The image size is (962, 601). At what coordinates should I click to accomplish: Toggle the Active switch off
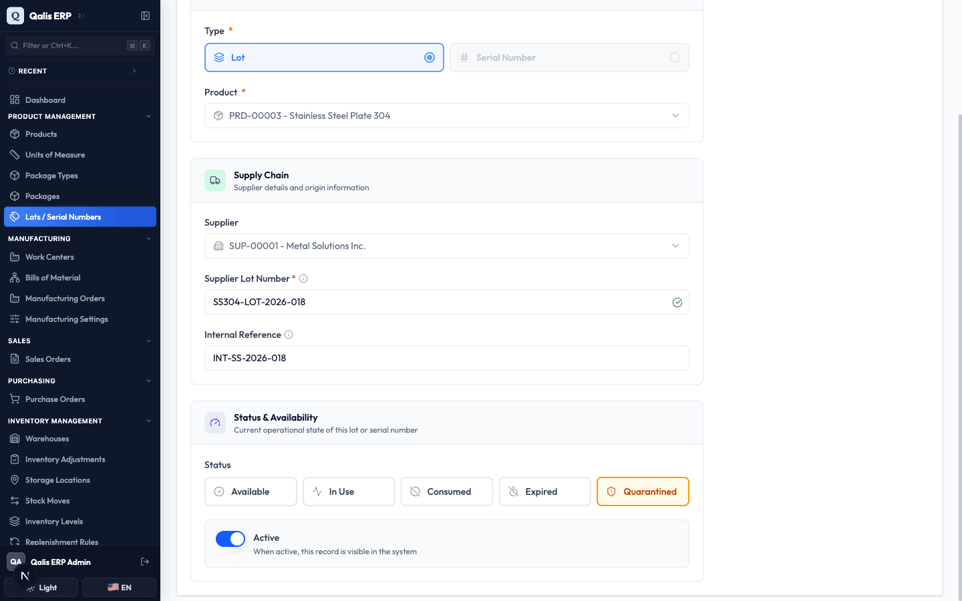coord(230,539)
